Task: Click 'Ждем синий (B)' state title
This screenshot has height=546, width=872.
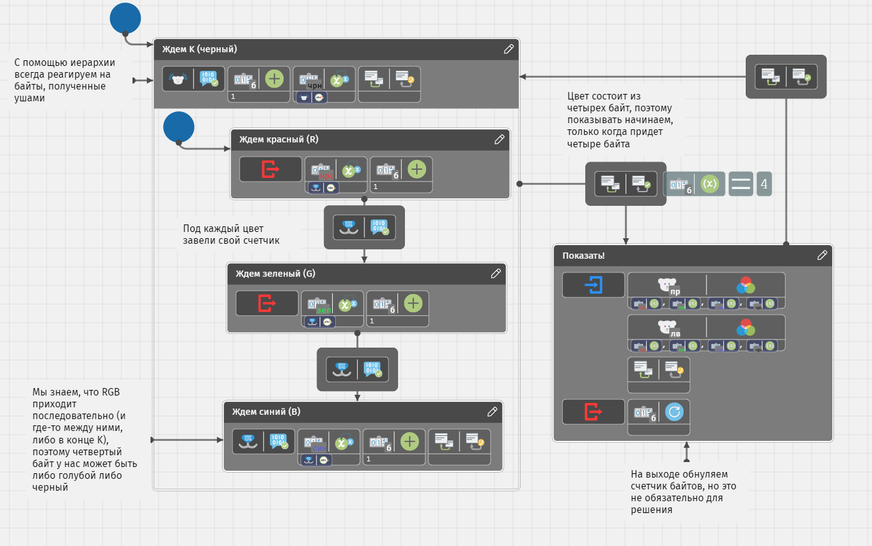Action: (x=266, y=412)
